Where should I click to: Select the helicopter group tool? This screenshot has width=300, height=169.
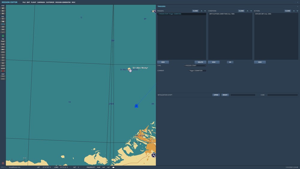coord(3,44)
